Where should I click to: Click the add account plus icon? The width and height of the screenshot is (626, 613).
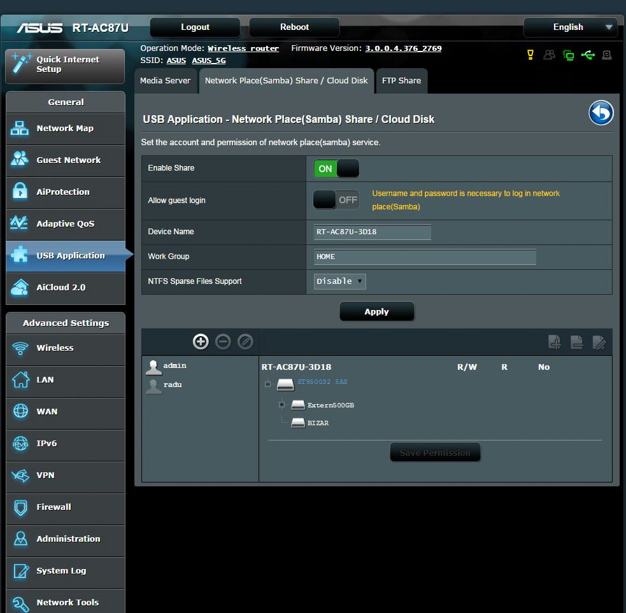tap(201, 342)
